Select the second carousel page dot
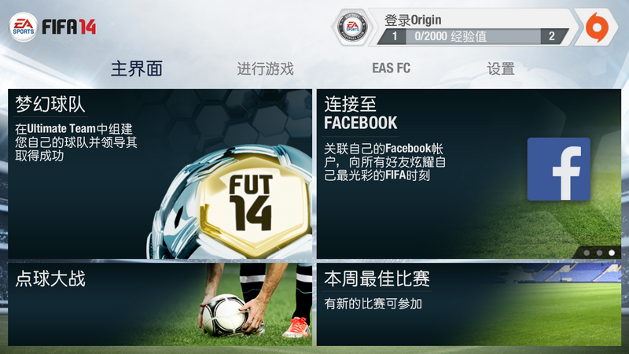The width and height of the screenshot is (629, 354). coord(599,253)
